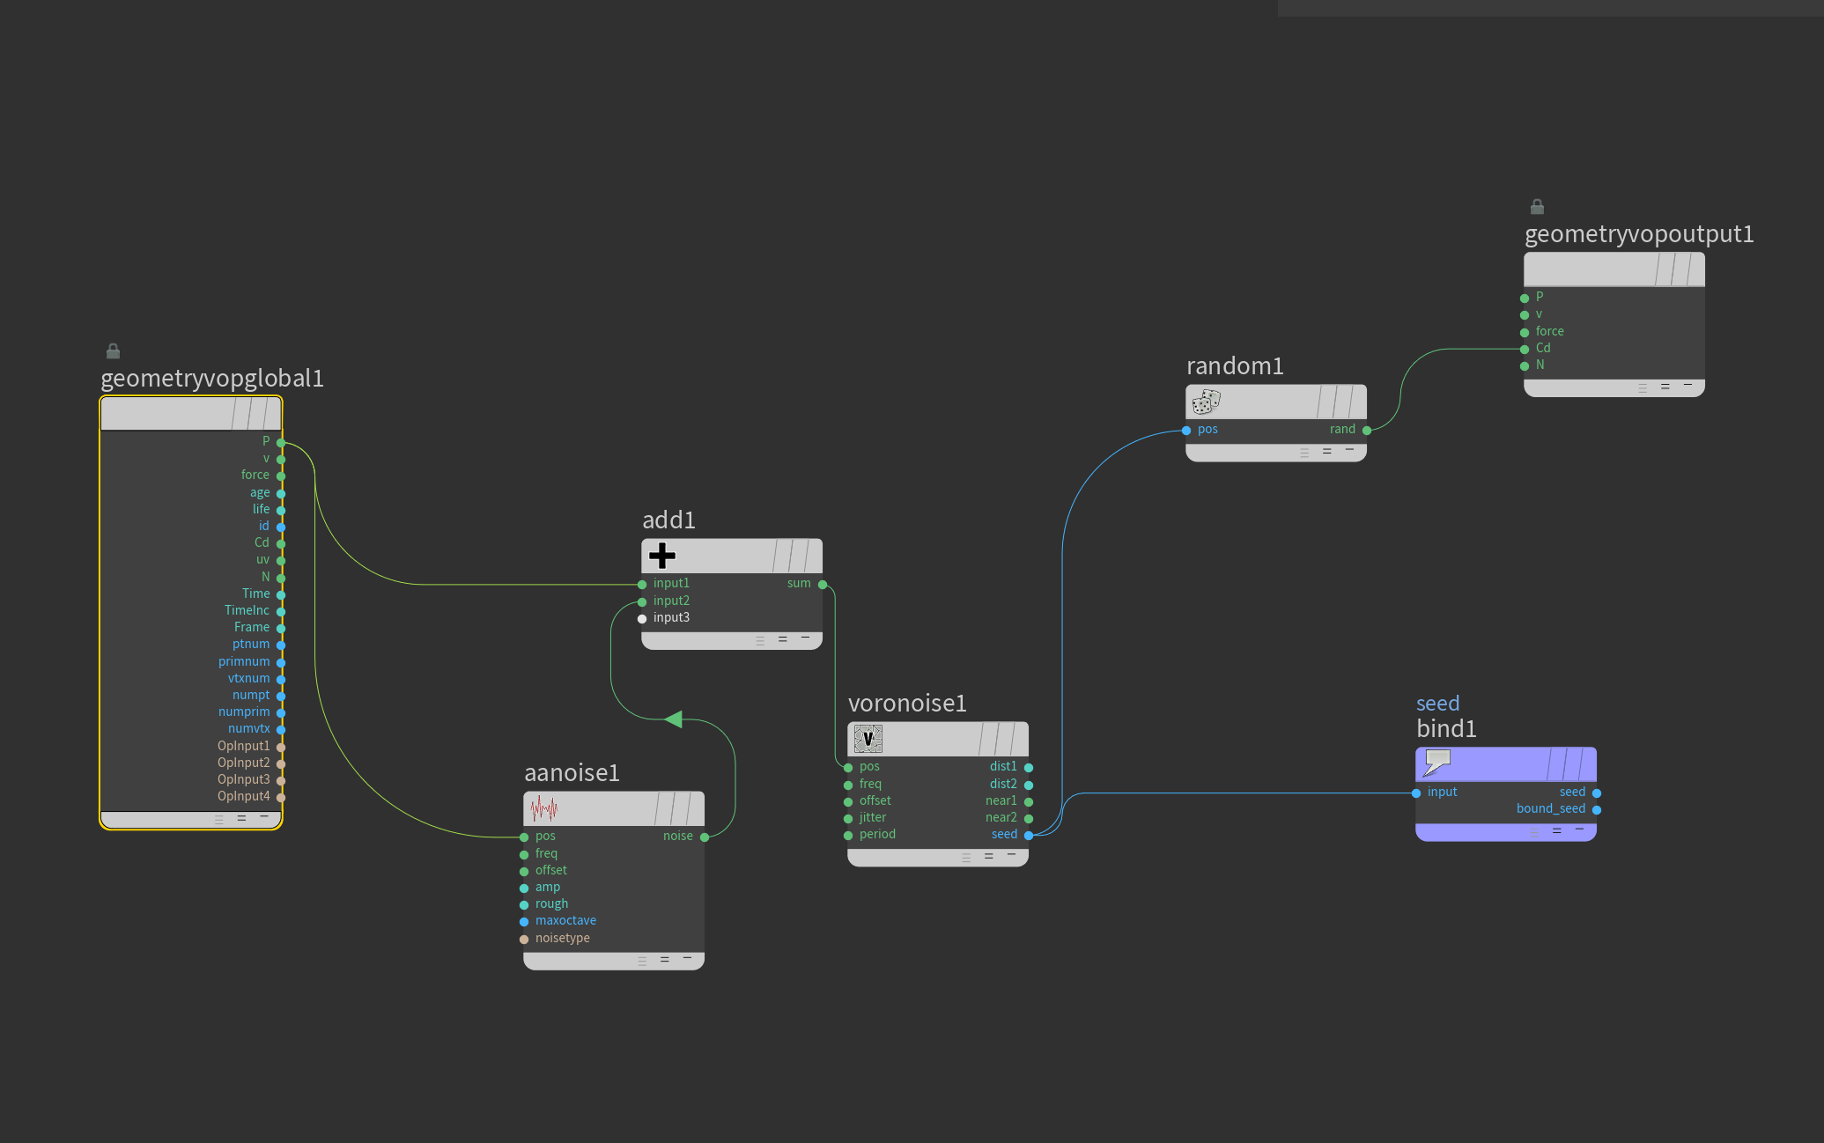The width and height of the screenshot is (1824, 1143).
Task: Click the lock icon above geometryvopoutput1
Action: [1537, 207]
